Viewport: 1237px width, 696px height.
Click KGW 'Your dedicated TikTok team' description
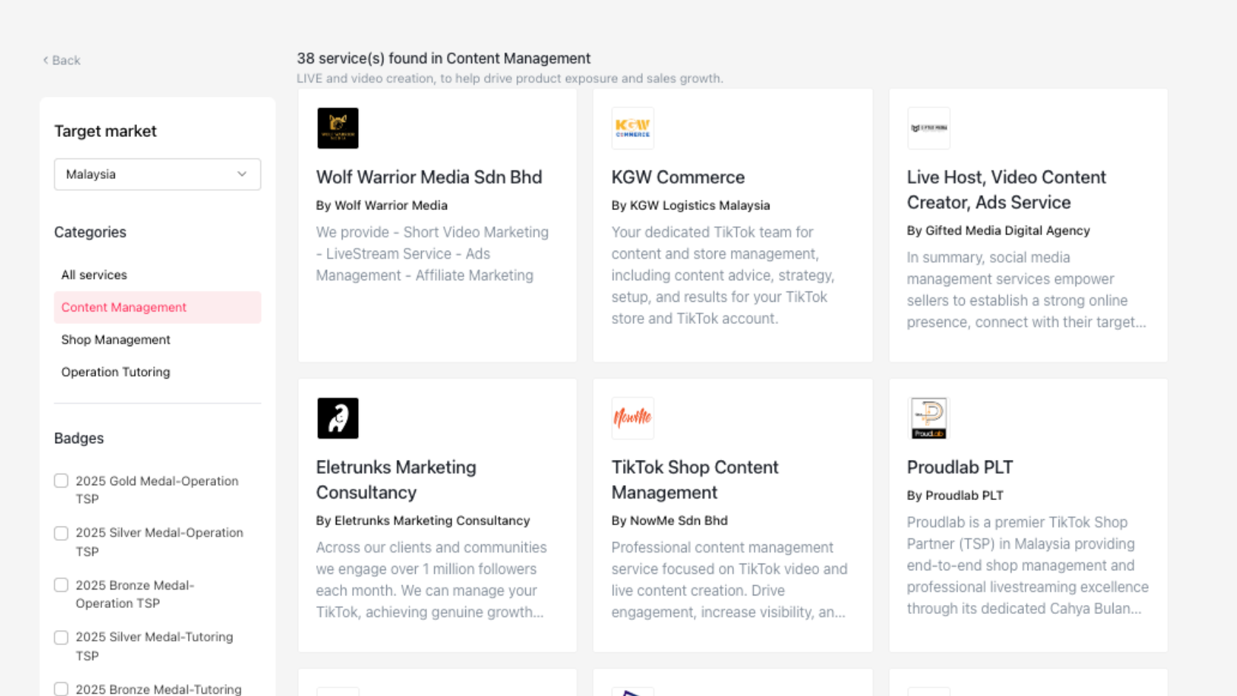[x=723, y=275]
